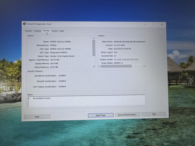Click 'Render-Only Display Device' text

[62, 56]
